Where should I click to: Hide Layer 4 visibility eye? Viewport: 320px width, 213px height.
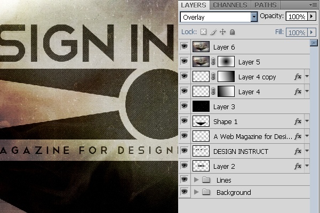(185, 91)
